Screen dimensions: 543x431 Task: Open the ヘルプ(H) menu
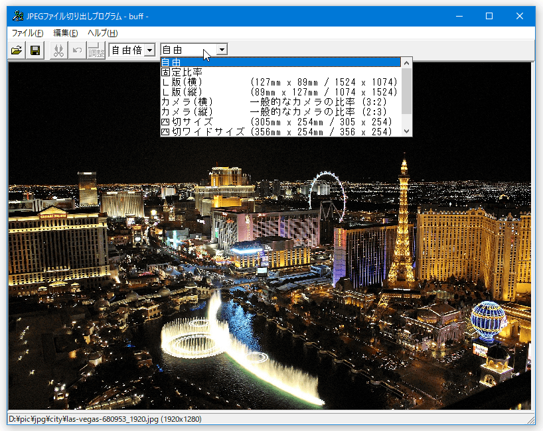coord(102,33)
